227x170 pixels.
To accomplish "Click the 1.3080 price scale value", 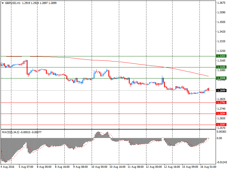I will pyautogui.click(x=221, y=70).
